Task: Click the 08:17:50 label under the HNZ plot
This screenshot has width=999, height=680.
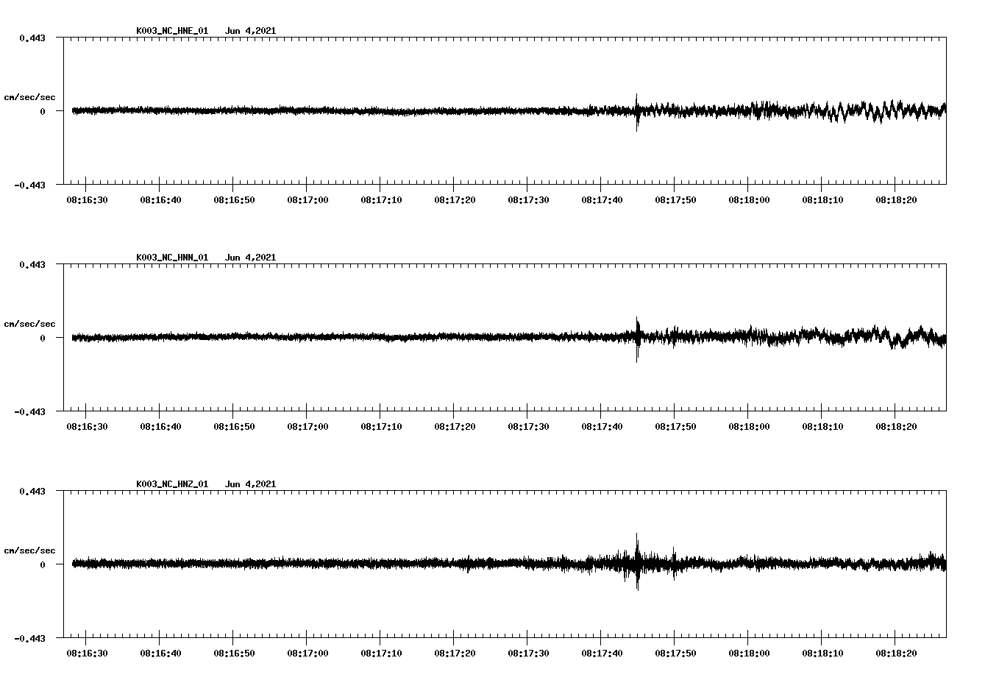Action: point(675,653)
